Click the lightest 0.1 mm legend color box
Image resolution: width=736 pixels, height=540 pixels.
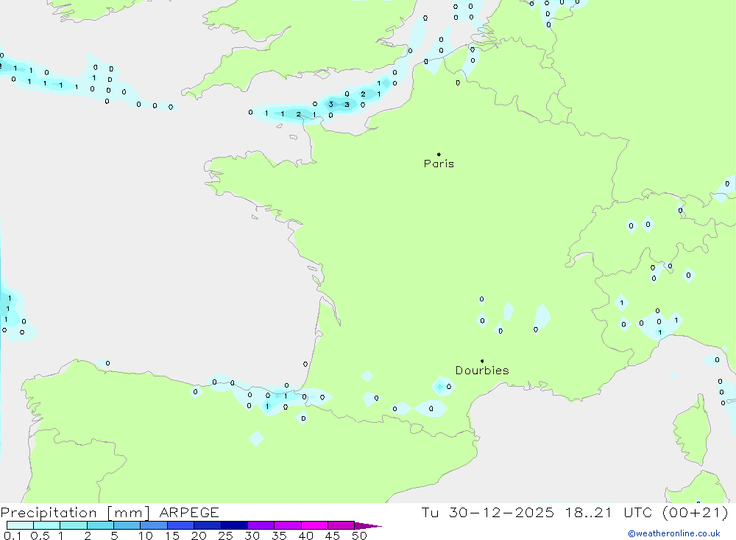pyautogui.click(x=20, y=525)
